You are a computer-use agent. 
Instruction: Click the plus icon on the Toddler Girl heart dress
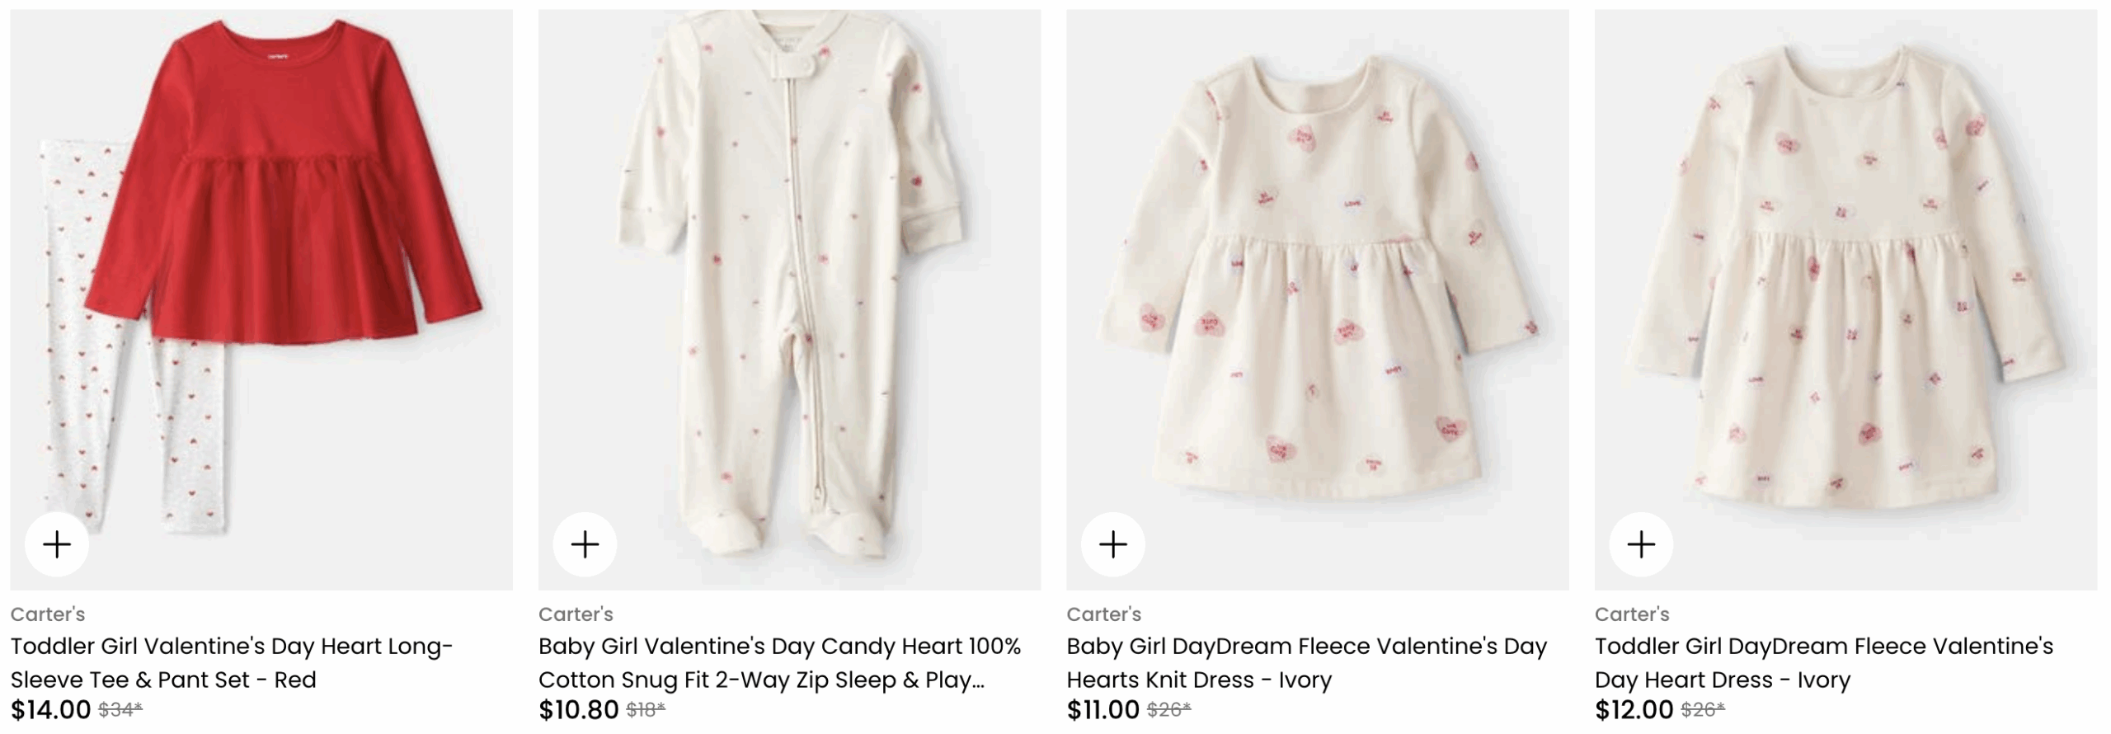pyautogui.click(x=1641, y=544)
